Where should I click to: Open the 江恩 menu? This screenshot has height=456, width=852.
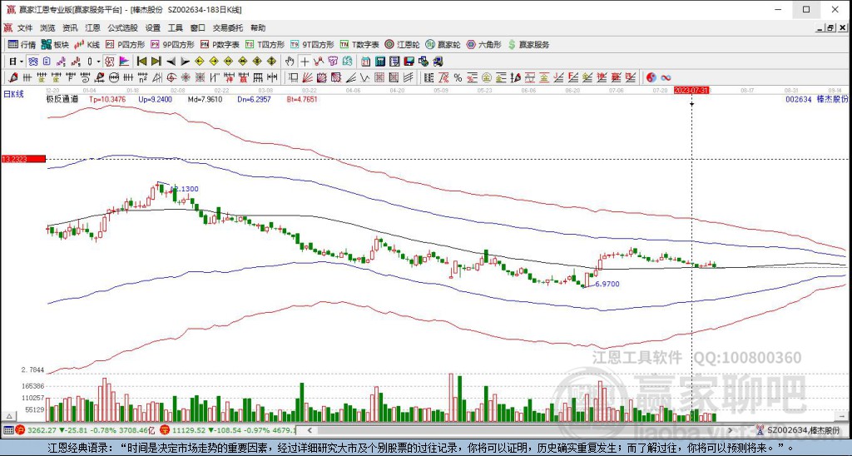[x=92, y=27]
